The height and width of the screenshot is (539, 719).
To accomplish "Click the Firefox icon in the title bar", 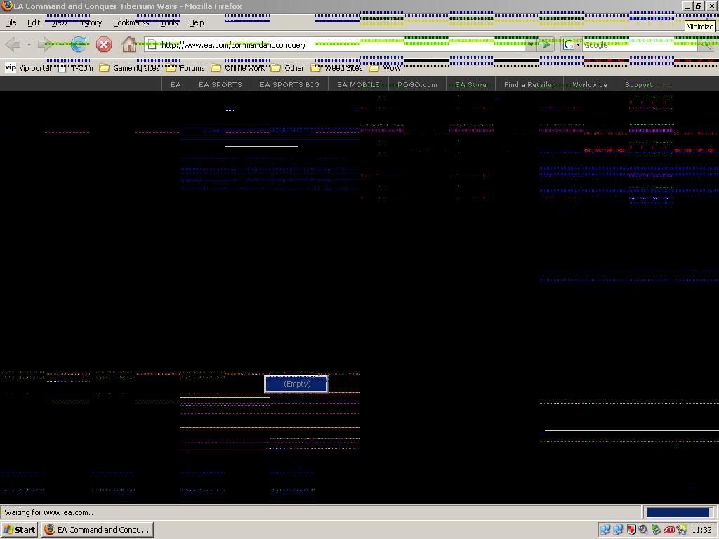I will click(6, 6).
